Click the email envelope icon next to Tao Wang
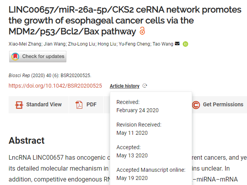 point(177,44)
